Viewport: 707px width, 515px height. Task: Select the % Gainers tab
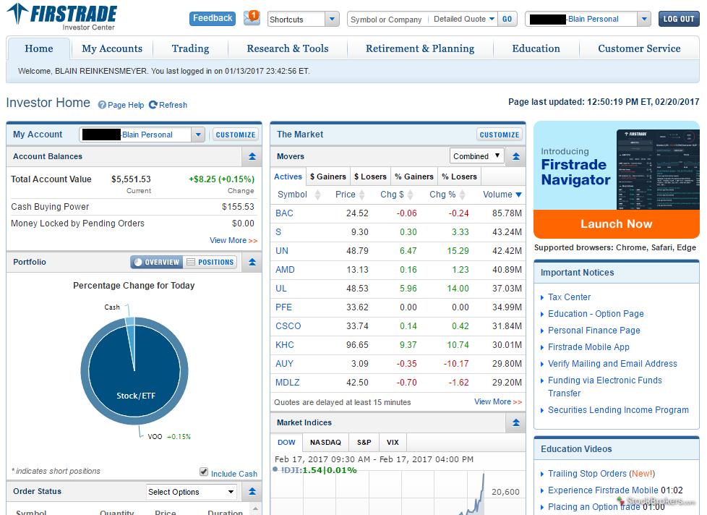pos(414,176)
